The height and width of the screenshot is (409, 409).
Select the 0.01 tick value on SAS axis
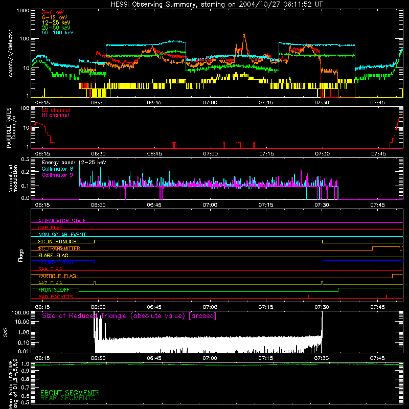click(23, 351)
